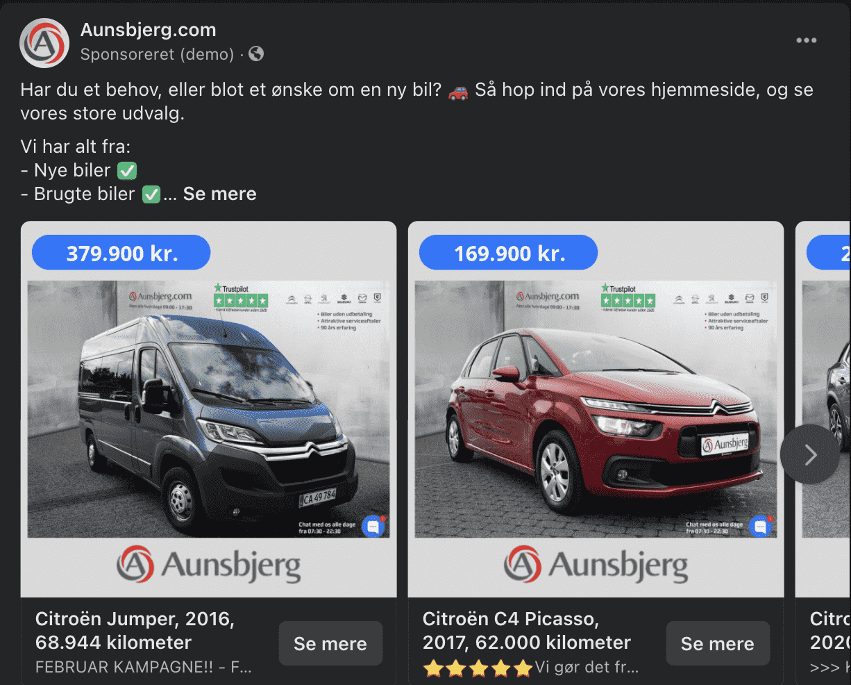The image size is (851, 685).
Task: Click the 379.900 kr. price badge
Action: pos(121,253)
